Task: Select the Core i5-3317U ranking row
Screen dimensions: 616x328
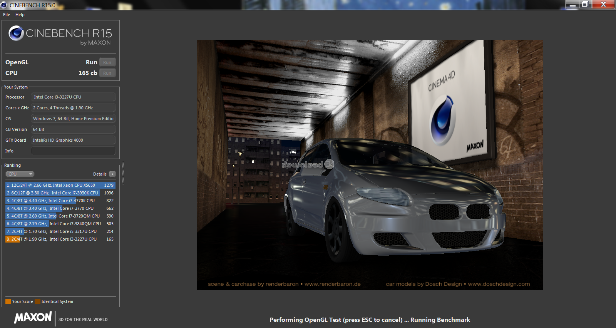Action: [x=60, y=231]
